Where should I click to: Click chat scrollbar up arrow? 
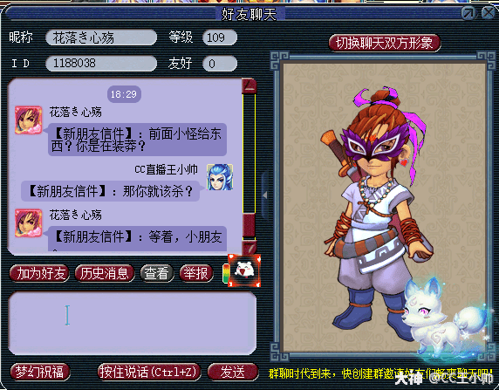click(x=249, y=86)
